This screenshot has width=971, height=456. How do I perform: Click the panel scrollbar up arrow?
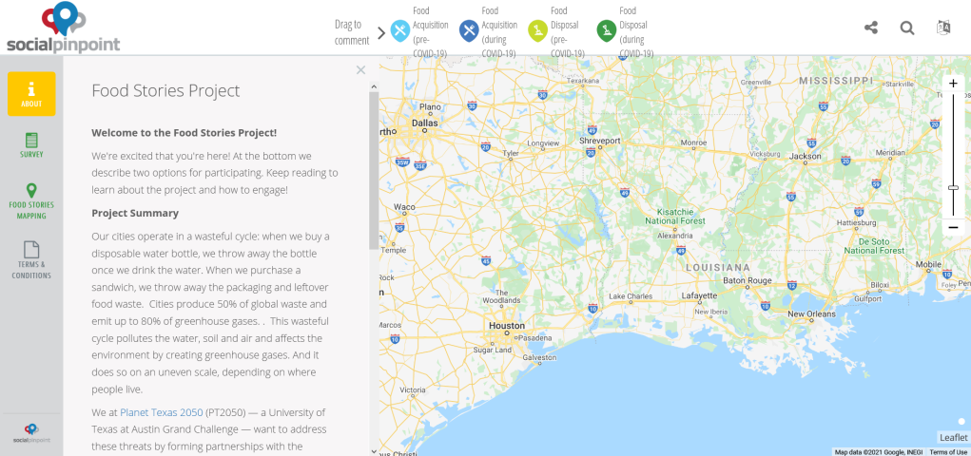tap(374, 86)
